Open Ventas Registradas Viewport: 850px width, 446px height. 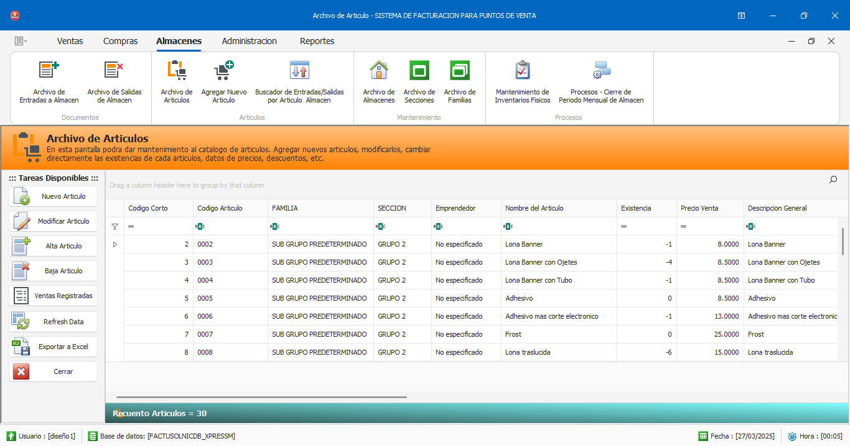53,296
